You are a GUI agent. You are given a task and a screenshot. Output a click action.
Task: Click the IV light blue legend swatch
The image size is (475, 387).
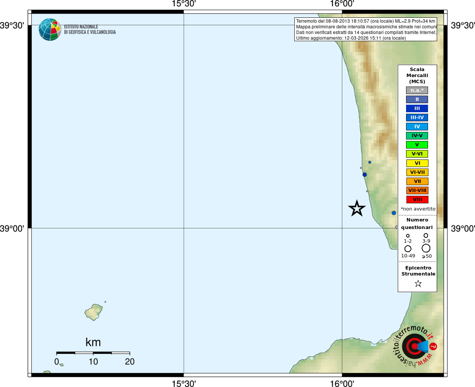click(x=417, y=127)
